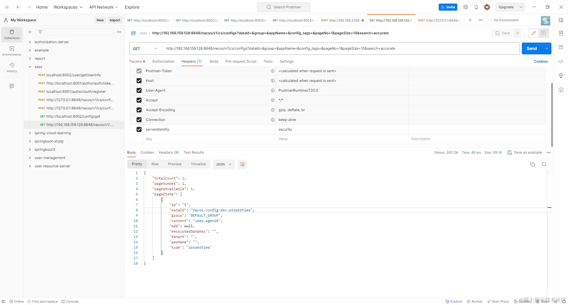The width and height of the screenshot is (568, 305).
Task: Open the Collections sidebar panel
Action: coord(12,35)
